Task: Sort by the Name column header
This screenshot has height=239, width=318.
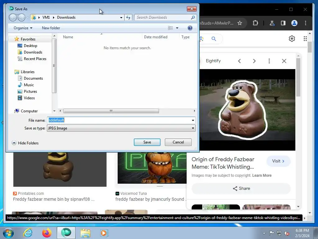Action: coord(68,37)
